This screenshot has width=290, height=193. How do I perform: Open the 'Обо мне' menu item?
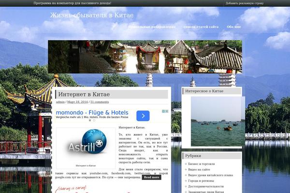(x=234, y=27)
